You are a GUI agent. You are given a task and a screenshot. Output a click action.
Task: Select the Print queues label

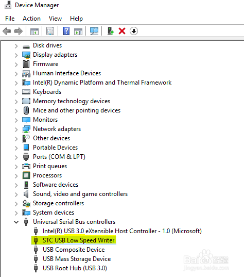tap(50, 166)
